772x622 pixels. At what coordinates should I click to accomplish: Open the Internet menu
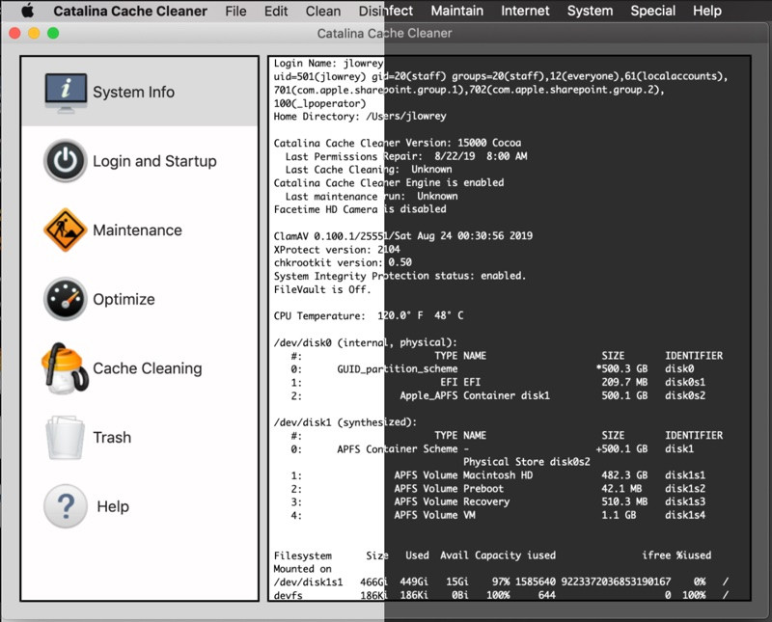[525, 11]
